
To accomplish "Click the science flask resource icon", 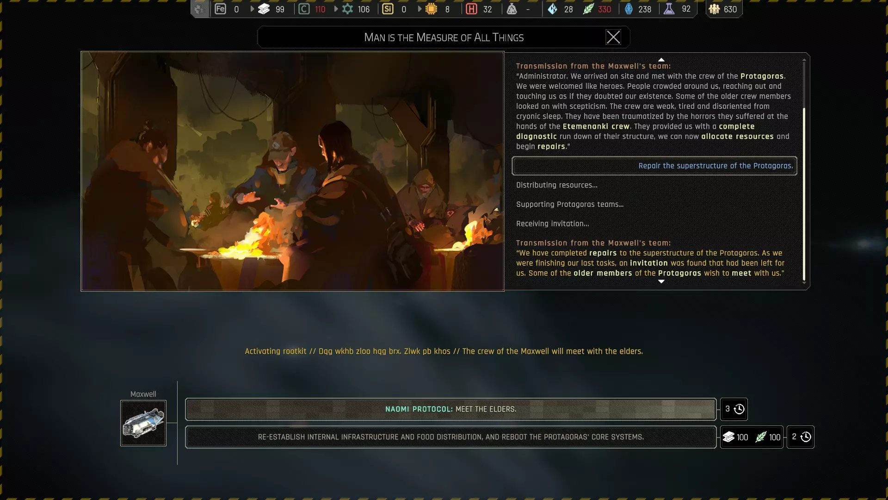I will click(x=669, y=9).
